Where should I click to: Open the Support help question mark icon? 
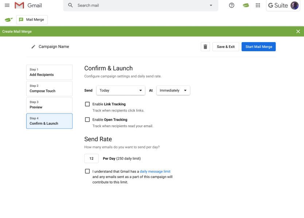point(231,5)
